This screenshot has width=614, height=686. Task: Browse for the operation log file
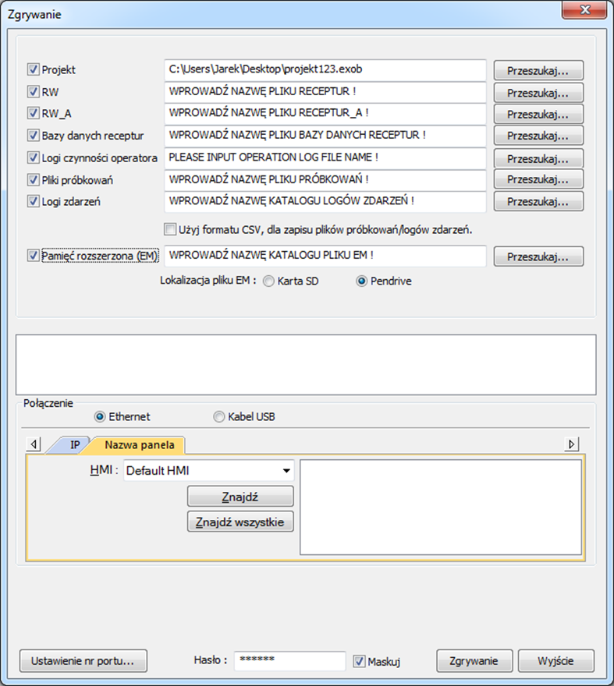coord(538,158)
